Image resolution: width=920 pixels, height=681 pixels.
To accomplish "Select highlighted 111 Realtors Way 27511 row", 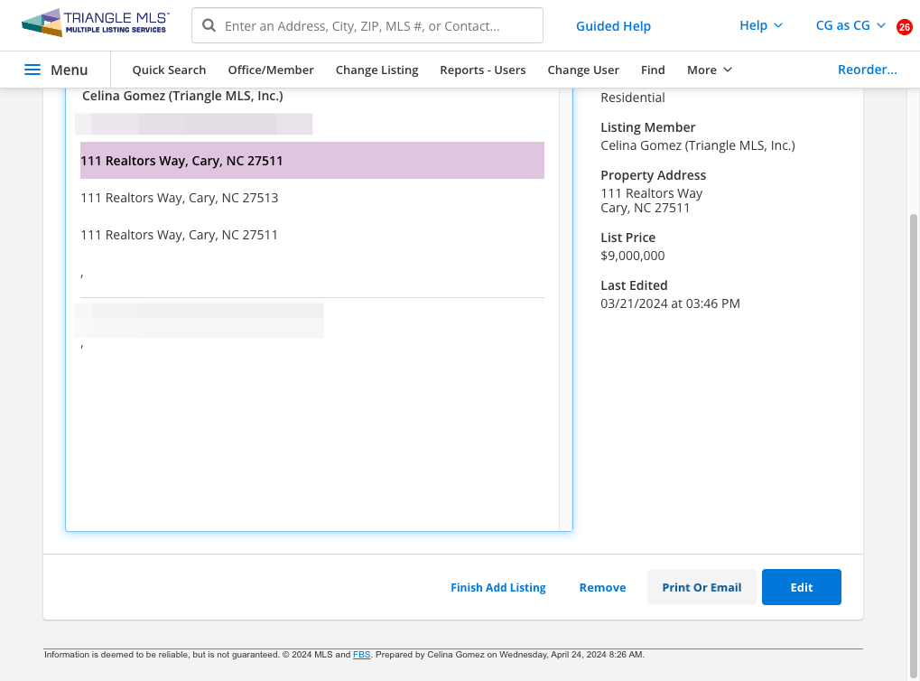I will pos(312,160).
